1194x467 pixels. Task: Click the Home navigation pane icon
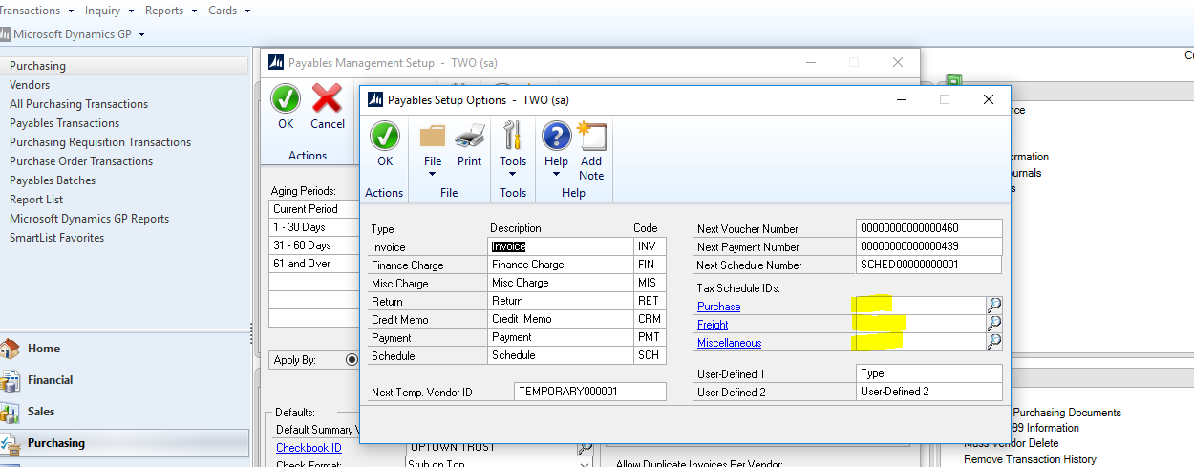point(11,349)
